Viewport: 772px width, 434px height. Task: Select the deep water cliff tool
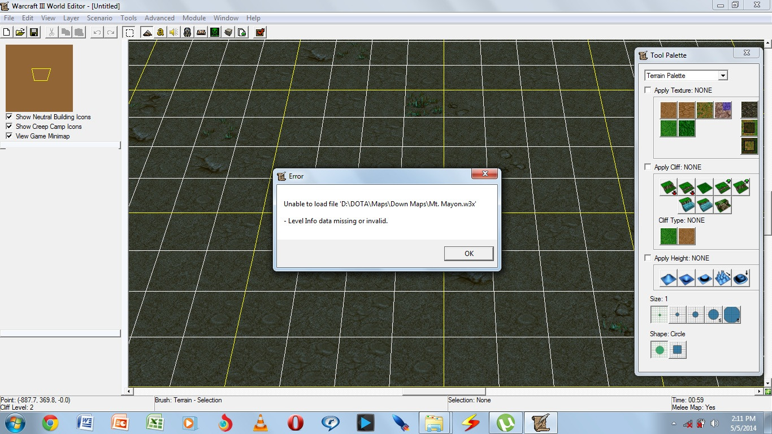(687, 205)
